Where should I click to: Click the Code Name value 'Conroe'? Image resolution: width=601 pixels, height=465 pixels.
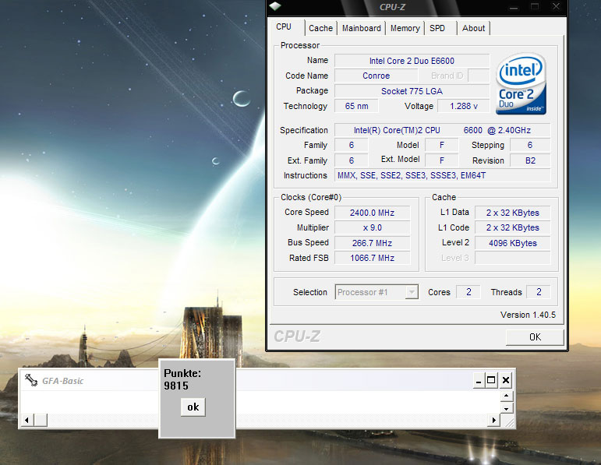coord(376,76)
